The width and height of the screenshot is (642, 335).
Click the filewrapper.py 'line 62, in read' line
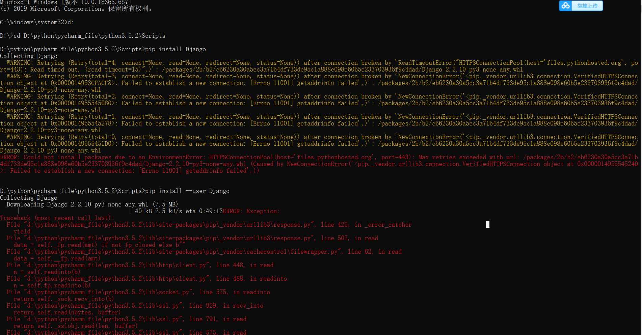coord(204,252)
